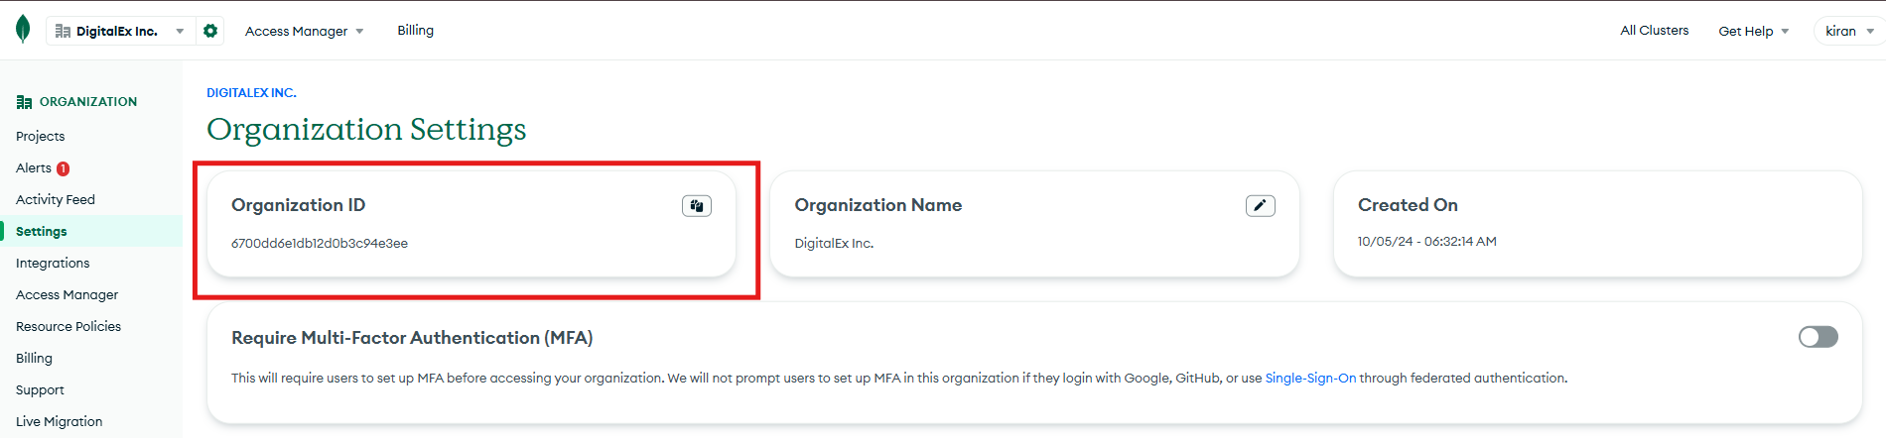Open organization settings gear icon
1886x438 pixels.
coord(210,31)
